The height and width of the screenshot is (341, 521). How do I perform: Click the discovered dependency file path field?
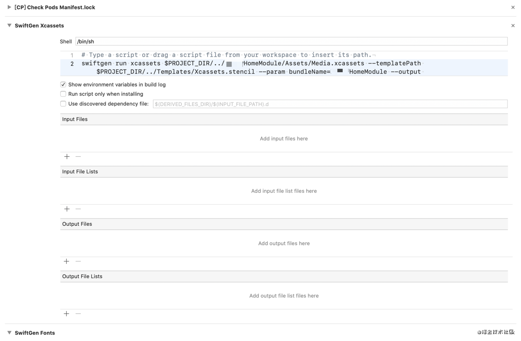[330, 104]
